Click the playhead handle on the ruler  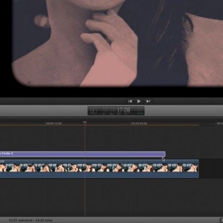pos(85,123)
